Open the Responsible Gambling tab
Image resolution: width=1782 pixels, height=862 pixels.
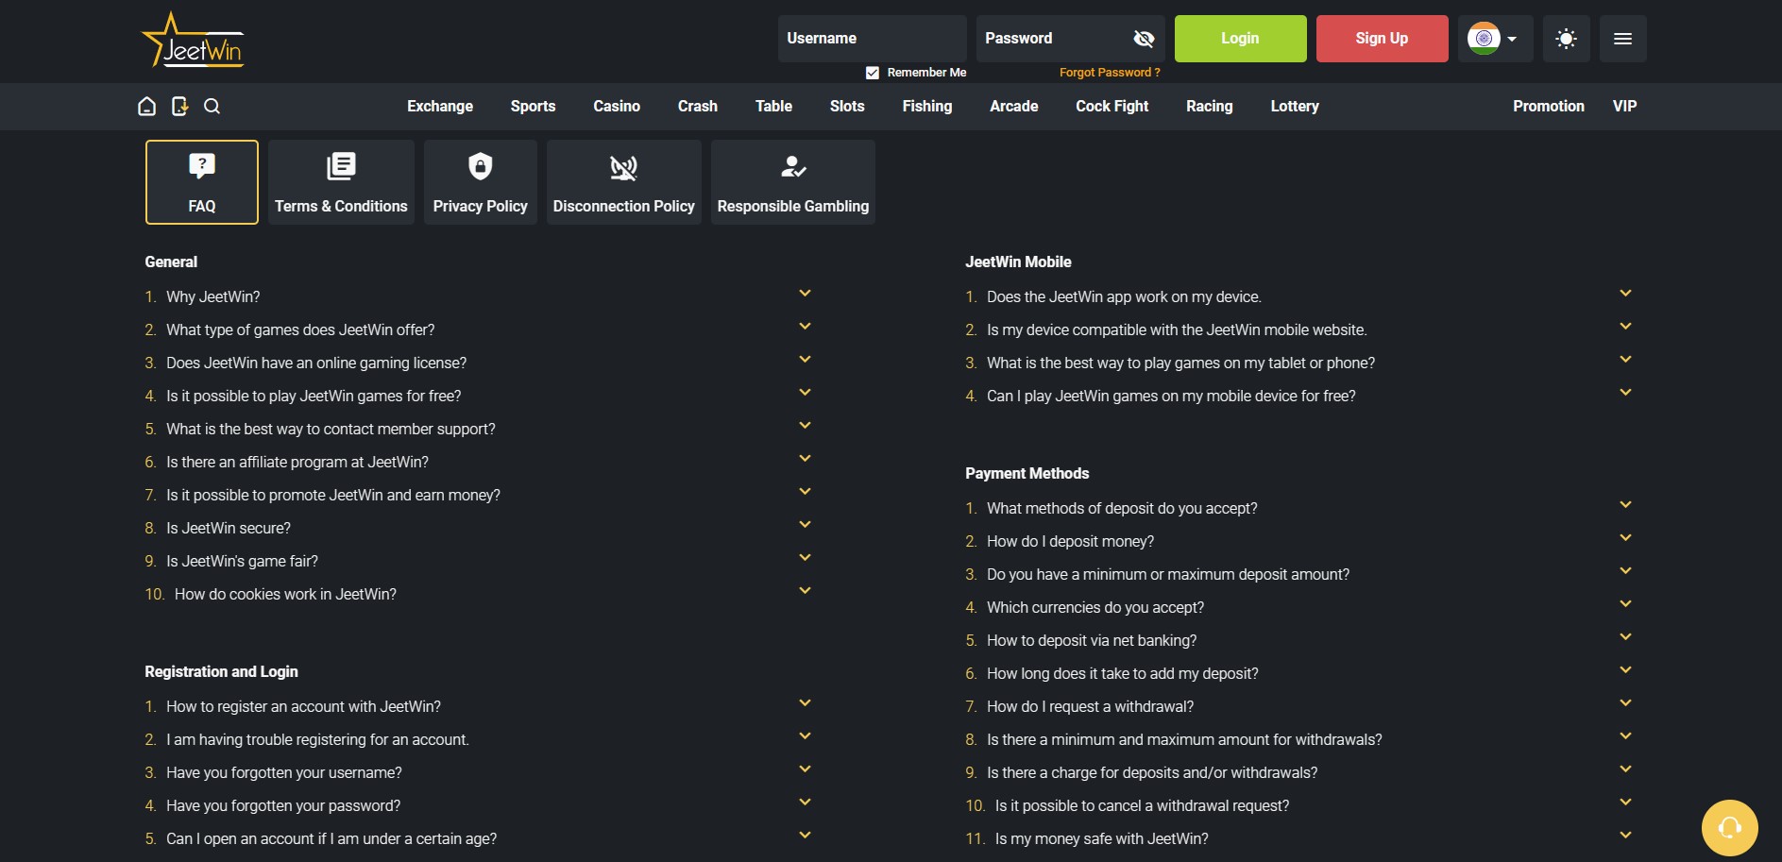tap(793, 182)
